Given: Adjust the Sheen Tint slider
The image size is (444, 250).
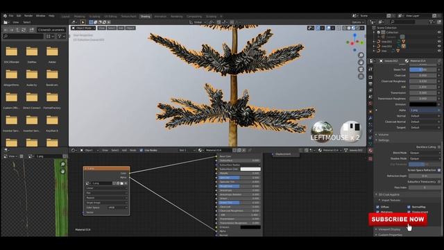Looking at the screenshot, I should pos(423,69).
